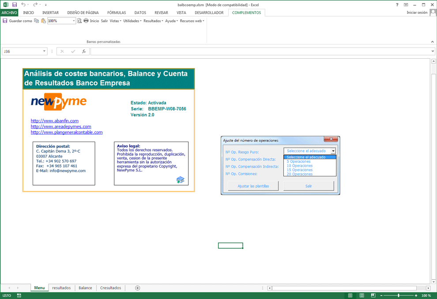
Task: Open the Ayuda dropdown menu
Action: [x=171, y=21]
